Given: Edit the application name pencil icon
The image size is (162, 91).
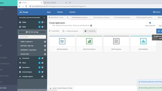Looking at the screenshot, I should (91, 26).
